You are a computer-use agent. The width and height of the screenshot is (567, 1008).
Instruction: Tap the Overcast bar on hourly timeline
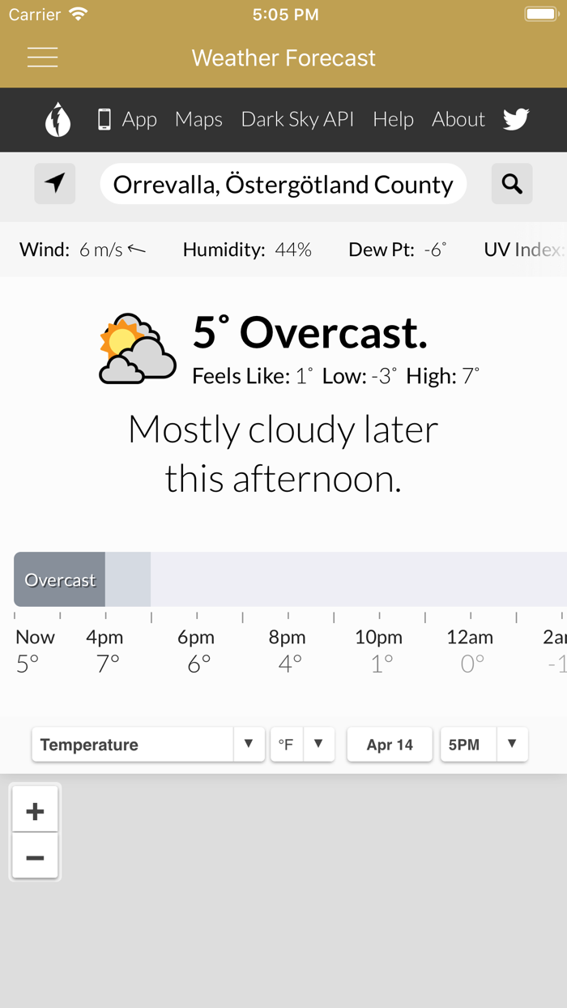pyautogui.click(x=60, y=580)
